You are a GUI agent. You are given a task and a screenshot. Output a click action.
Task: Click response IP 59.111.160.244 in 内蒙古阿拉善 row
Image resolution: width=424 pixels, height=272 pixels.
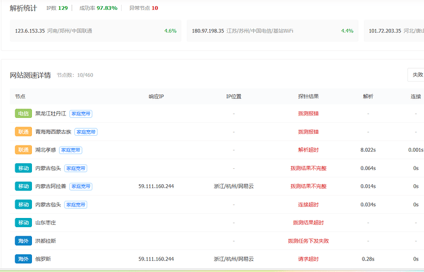click(x=156, y=187)
